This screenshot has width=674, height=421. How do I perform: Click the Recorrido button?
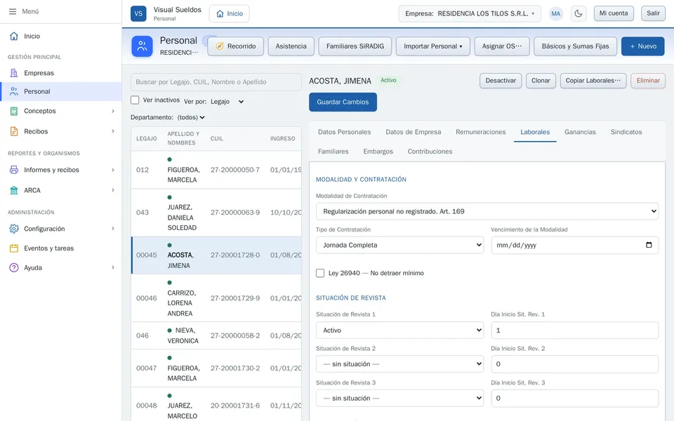(x=236, y=46)
